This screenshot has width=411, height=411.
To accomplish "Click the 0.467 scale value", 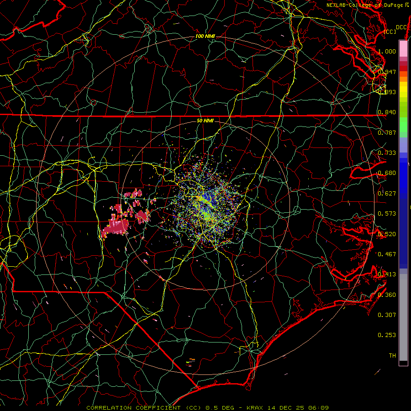I will point(387,254).
